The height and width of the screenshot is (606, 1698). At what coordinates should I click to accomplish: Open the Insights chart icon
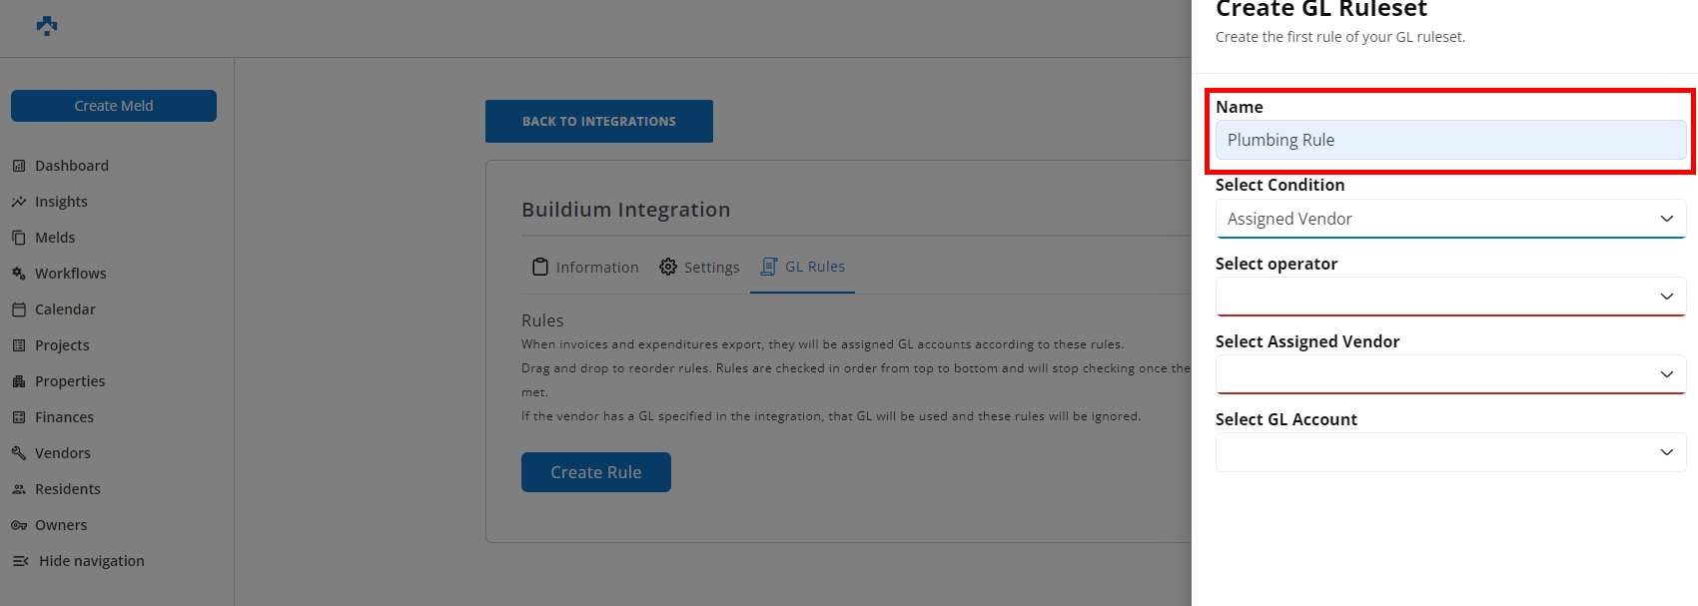point(19,202)
